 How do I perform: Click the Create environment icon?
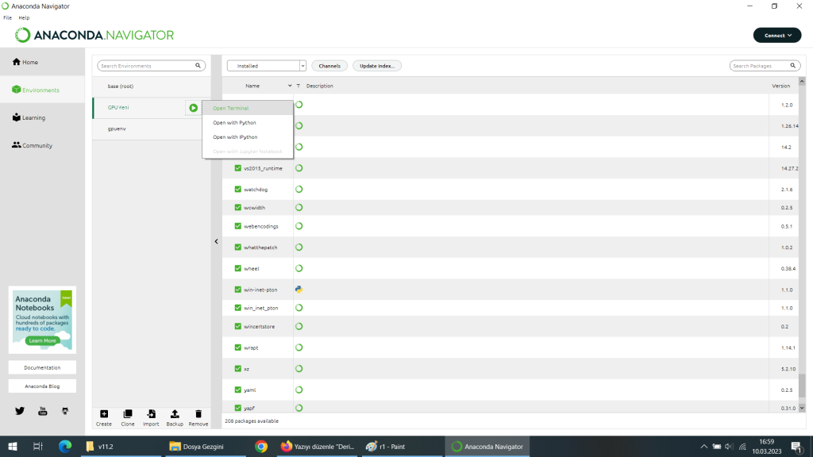click(104, 414)
